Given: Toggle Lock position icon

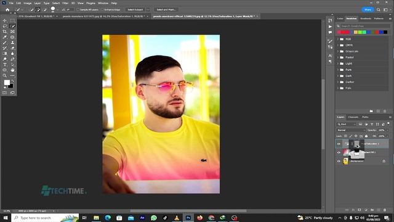Looking at the screenshot, I should (356, 136).
